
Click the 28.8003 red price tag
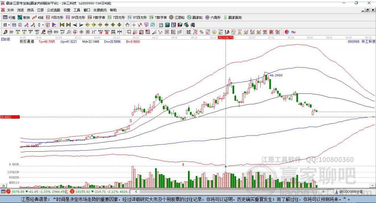[10, 117]
